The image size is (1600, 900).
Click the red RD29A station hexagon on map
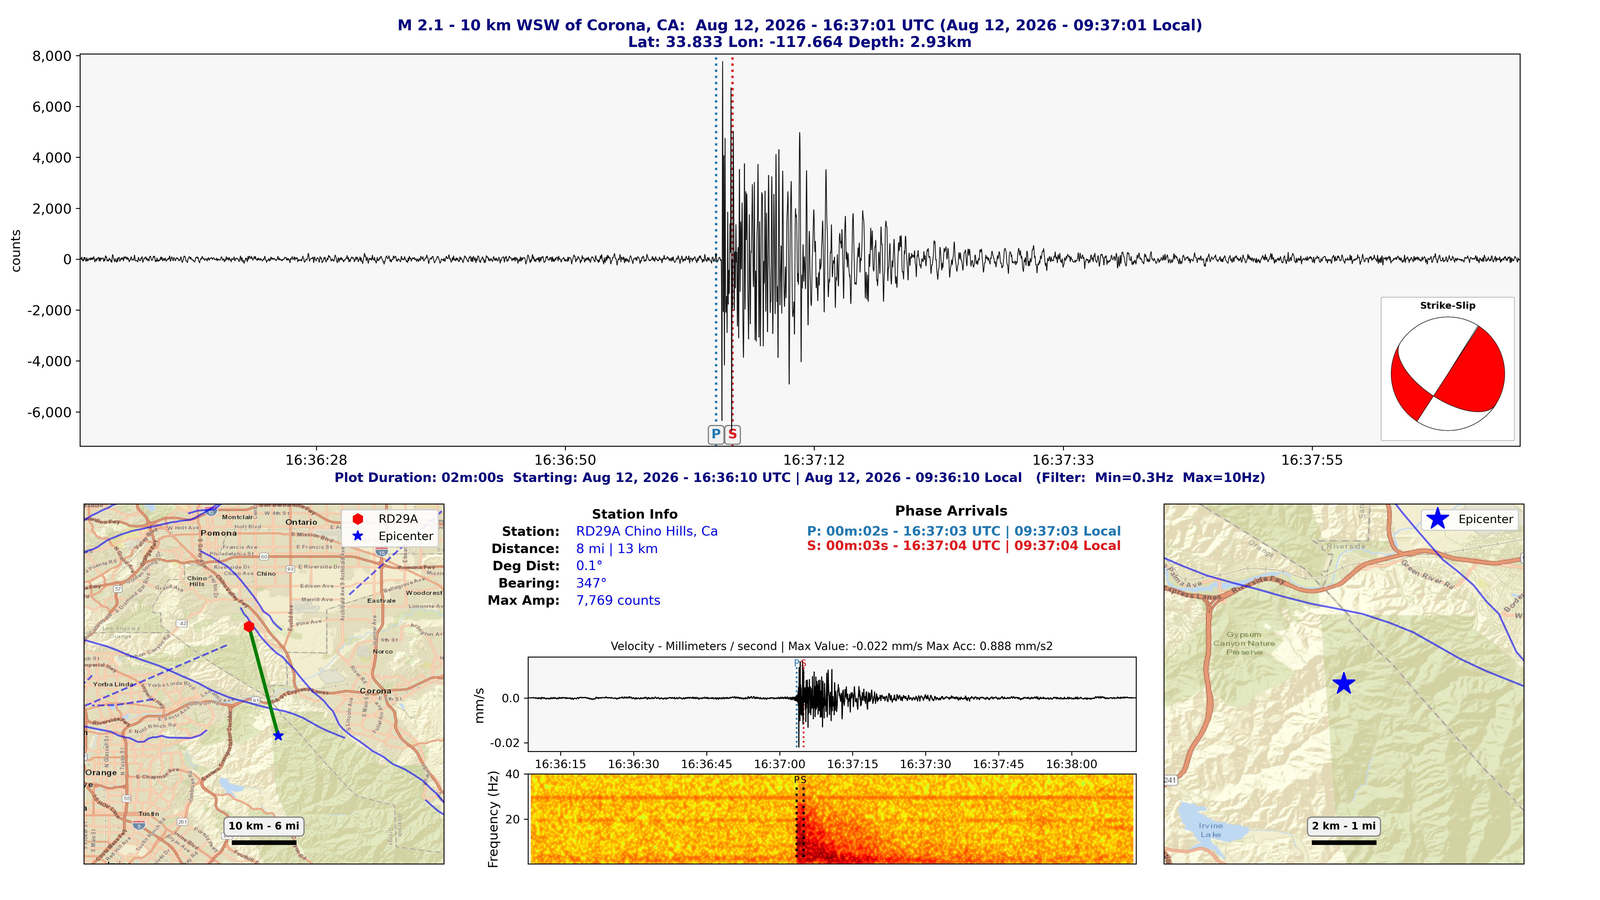point(249,626)
